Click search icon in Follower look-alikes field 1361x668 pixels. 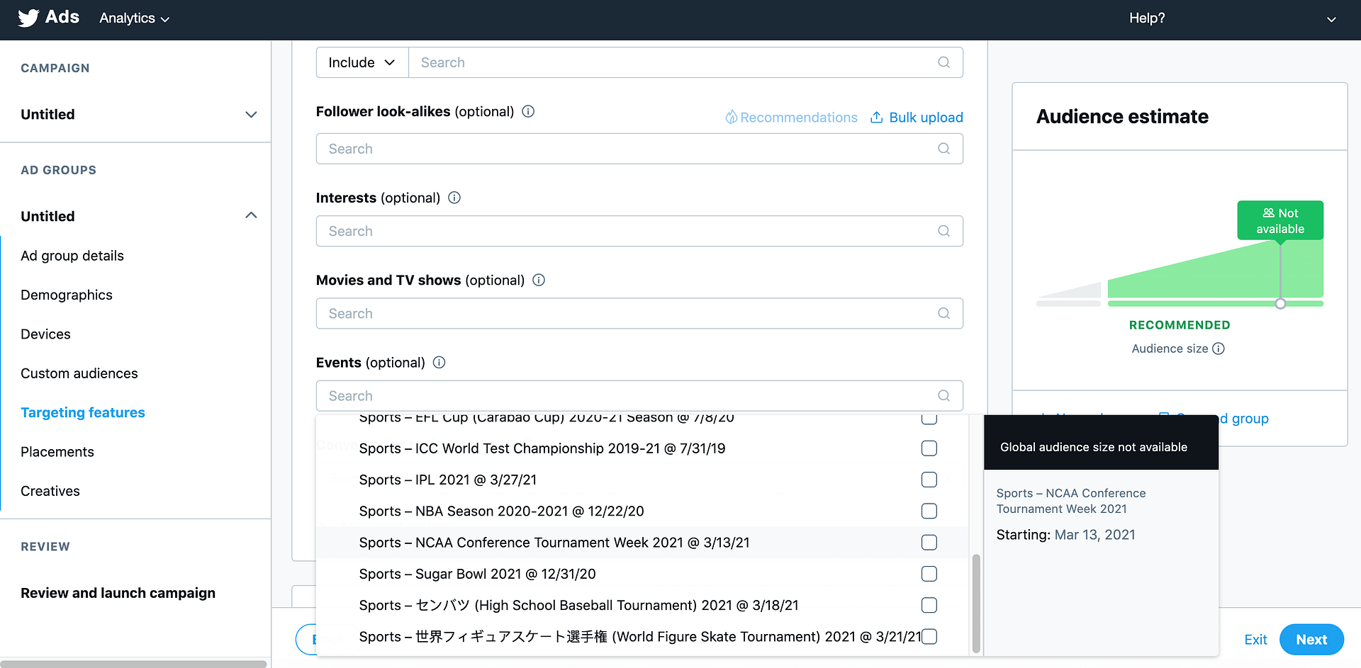click(x=943, y=149)
